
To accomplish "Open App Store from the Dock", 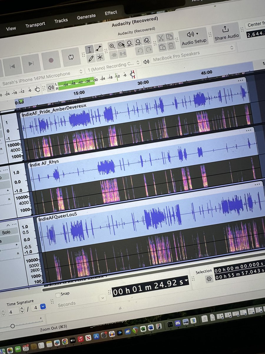I will click(x=96, y=337).
